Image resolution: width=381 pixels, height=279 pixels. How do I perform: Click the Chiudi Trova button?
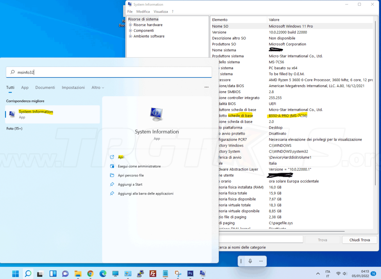click(359, 240)
